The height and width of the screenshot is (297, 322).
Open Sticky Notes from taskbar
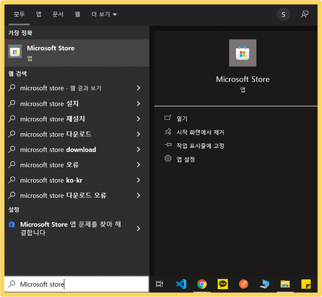tap(306, 284)
